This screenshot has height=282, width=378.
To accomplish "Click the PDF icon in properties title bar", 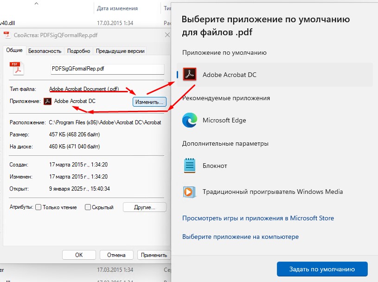I will [6, 35].
